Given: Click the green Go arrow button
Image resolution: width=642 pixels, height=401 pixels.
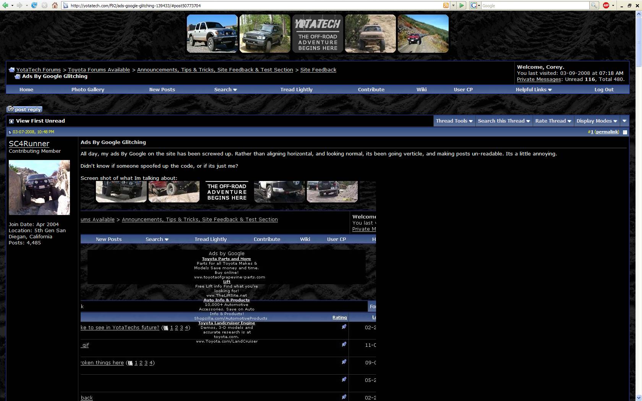Looking at the screenshot, I should pos(462,5).
